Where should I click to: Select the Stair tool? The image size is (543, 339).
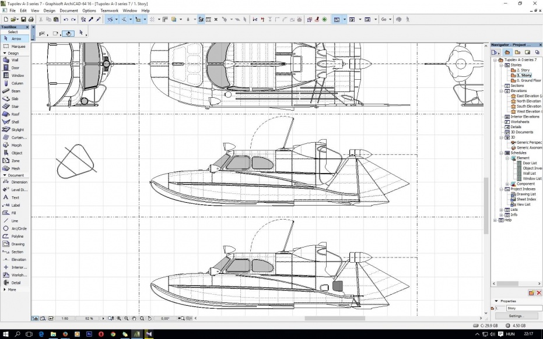[15, 107]
